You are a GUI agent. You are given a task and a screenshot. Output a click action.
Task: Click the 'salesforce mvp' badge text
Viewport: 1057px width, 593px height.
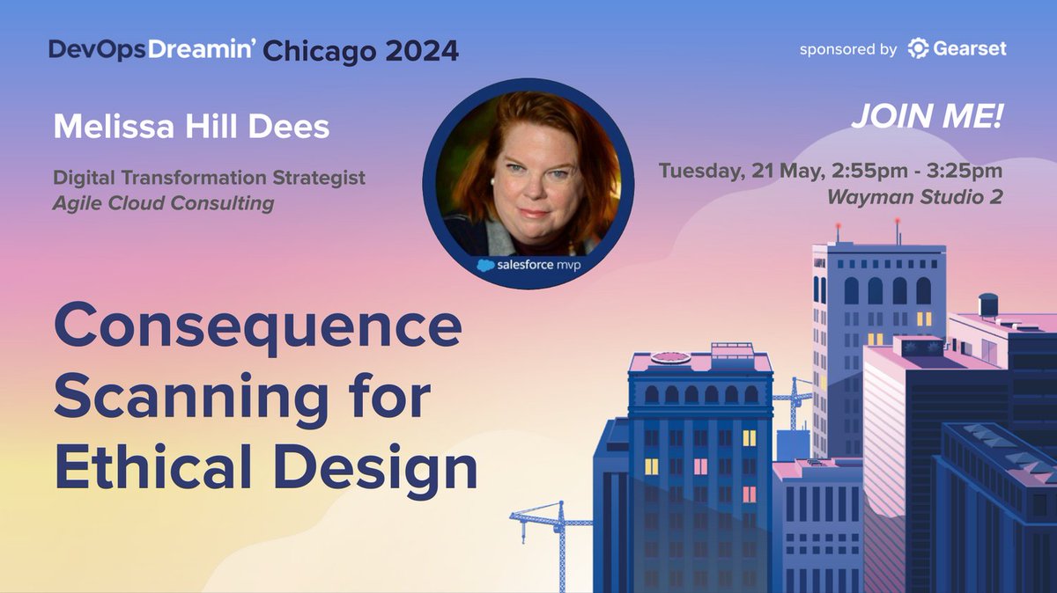point(539,263)
